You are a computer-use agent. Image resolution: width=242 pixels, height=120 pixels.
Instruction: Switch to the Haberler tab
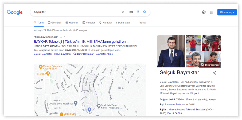click(72, 23)
